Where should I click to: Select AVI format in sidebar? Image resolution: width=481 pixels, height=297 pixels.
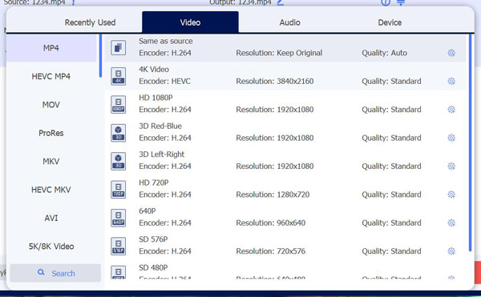tap(51, 218)
